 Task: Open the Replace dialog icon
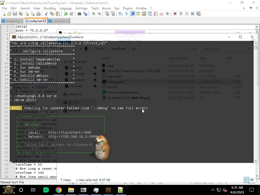(x=85, y=14)
